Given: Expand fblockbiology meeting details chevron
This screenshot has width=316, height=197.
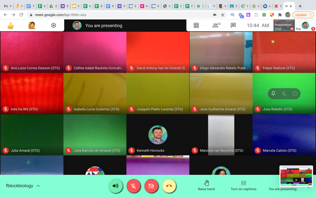Looking at the screenshot, I should 38,186.
